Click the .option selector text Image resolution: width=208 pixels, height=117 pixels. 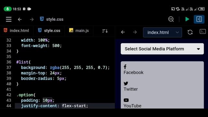[25, 95]
